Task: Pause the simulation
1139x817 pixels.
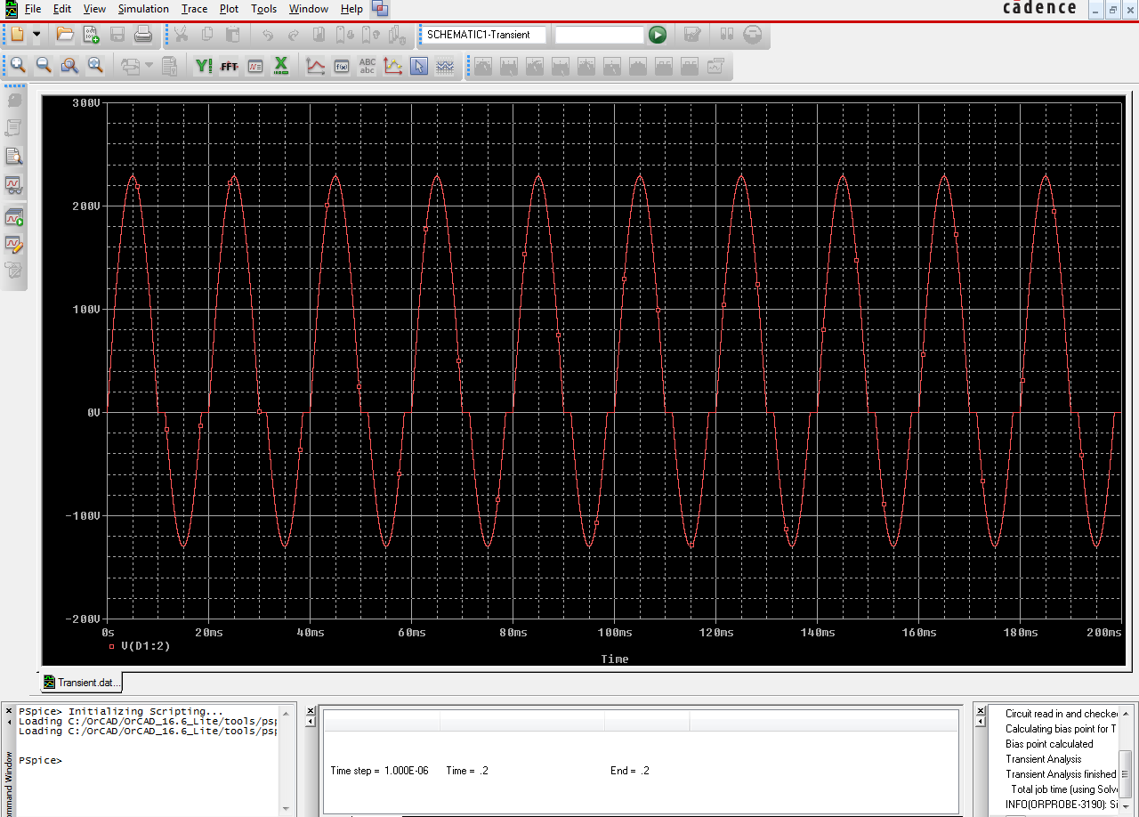Action: point(726,35)
